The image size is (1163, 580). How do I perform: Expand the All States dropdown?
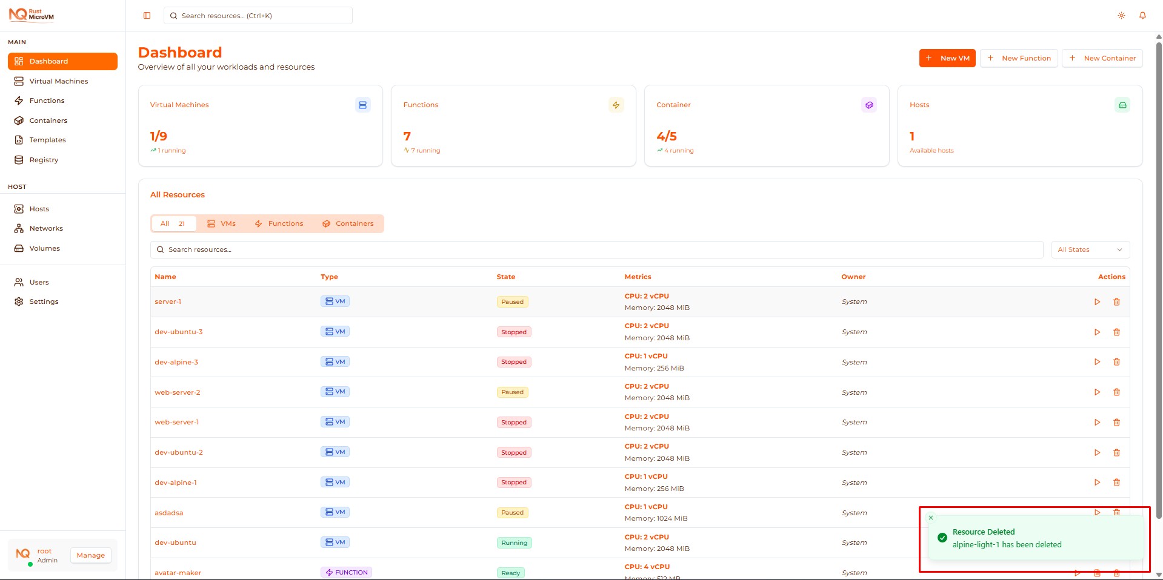tap(1090, 249)
